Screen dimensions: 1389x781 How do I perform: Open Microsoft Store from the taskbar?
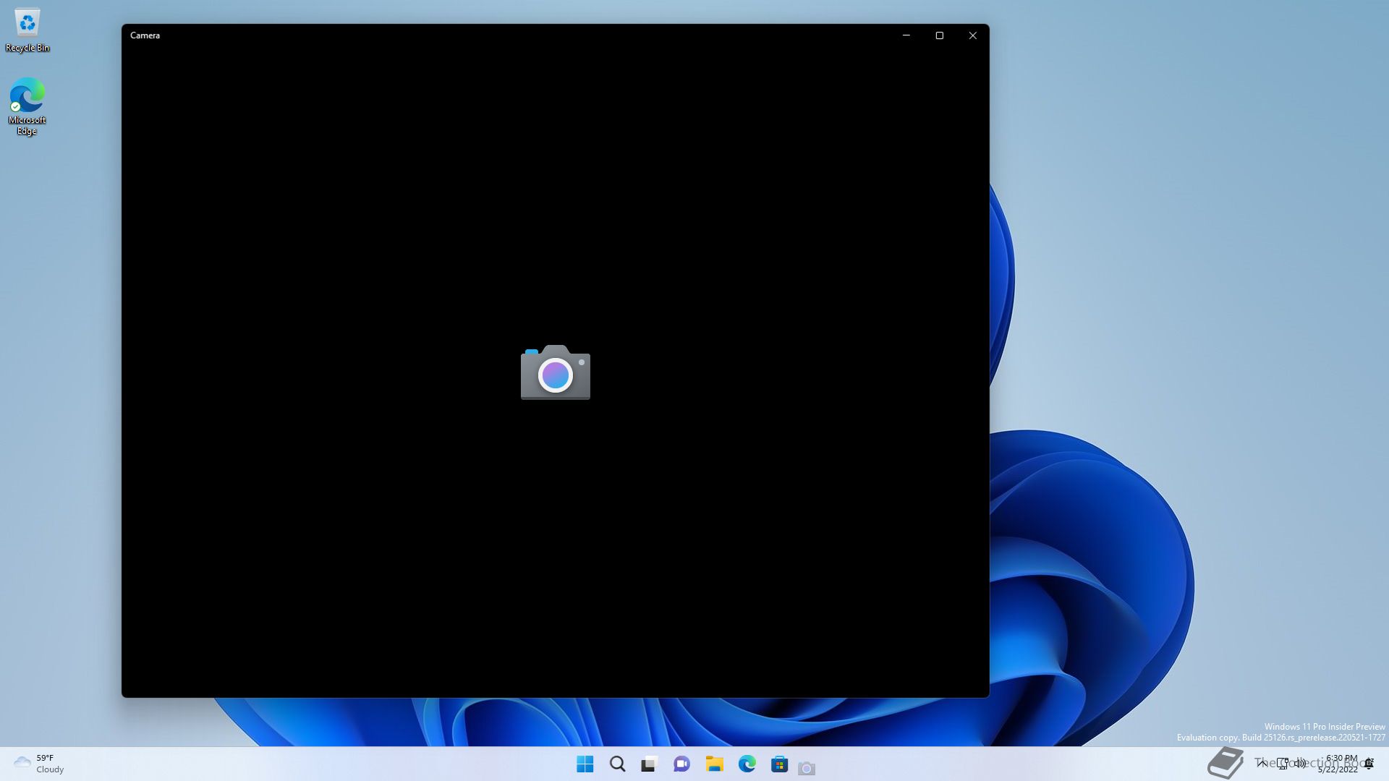click(779, 764)
